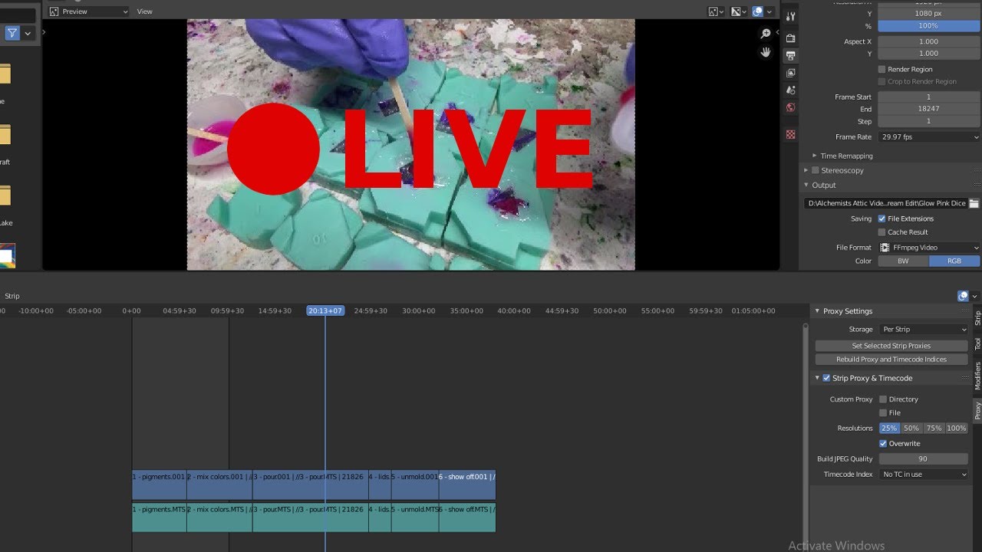982x552 pixels.
Task: Select the BW color mode
Action: click(x=903, y=261)
